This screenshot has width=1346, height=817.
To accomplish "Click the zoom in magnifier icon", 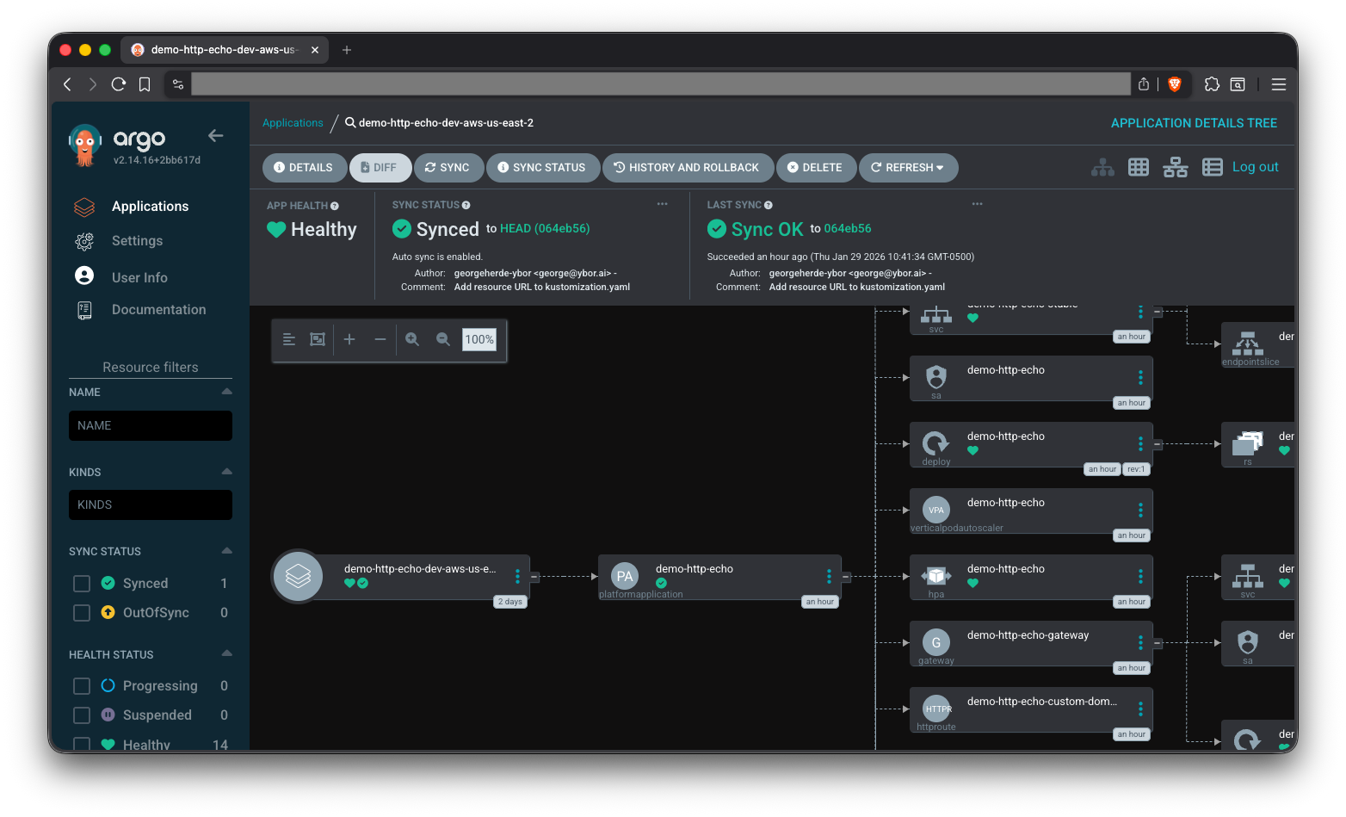I will (x=412, y=339).
